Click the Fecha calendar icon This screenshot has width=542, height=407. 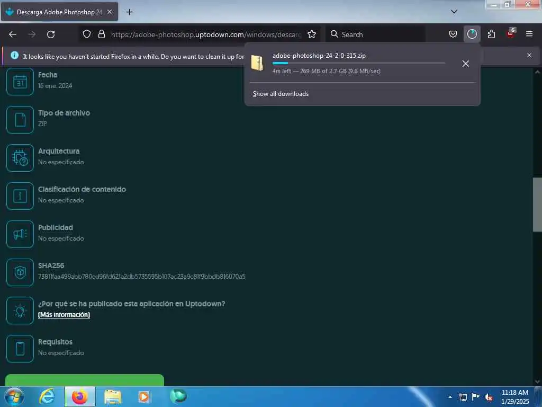pyautogui.click(x=20, y=82)
